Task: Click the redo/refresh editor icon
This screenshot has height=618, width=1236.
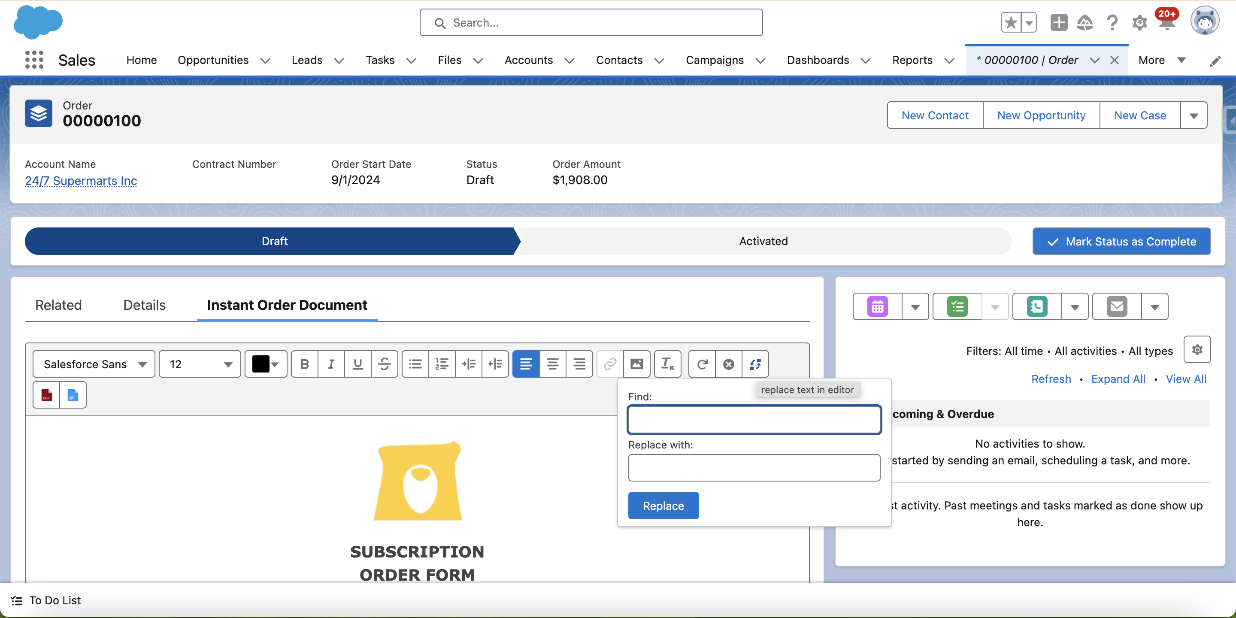Action: click(702, 364)
